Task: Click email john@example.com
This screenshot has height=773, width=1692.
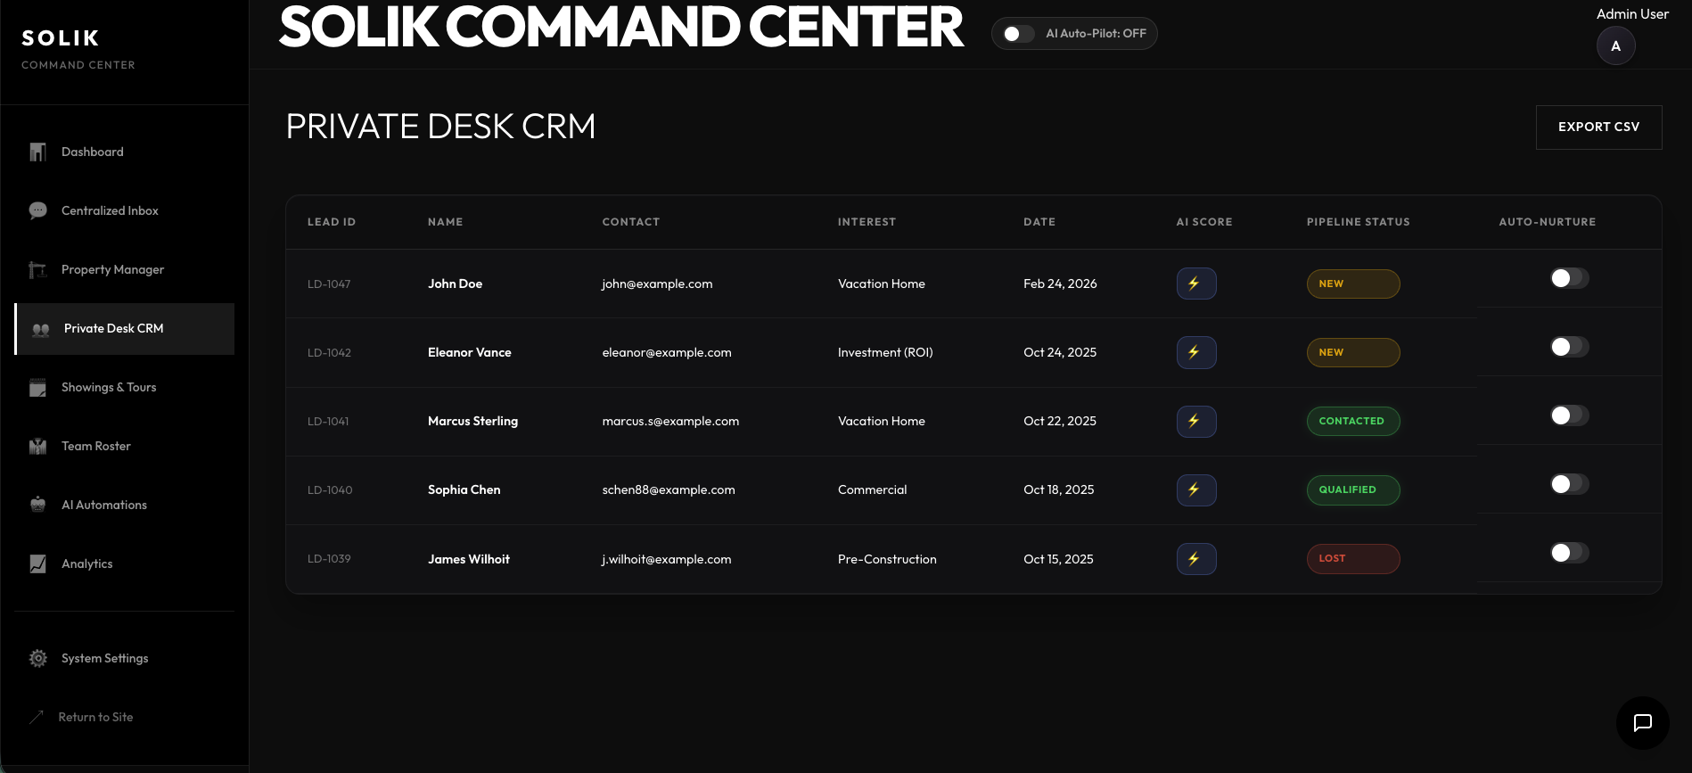Action: [657, 284]
